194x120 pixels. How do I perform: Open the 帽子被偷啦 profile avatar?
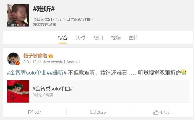click(x=13, y=59)
